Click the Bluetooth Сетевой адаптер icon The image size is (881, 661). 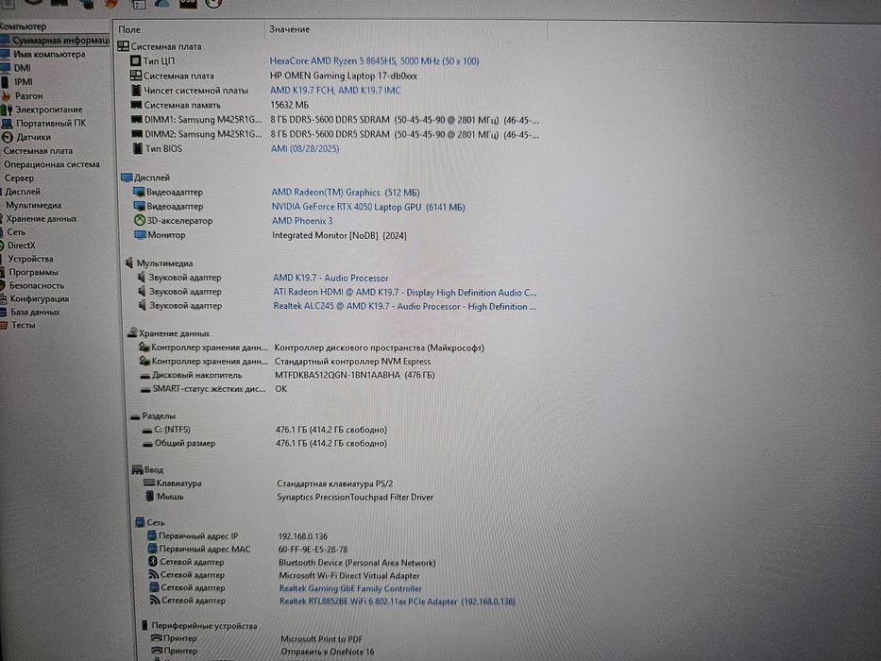tap(153, 562)
